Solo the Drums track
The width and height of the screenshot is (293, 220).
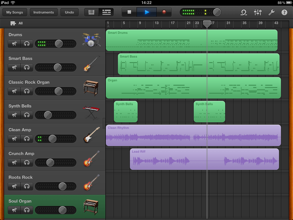(x=27, y=44)
